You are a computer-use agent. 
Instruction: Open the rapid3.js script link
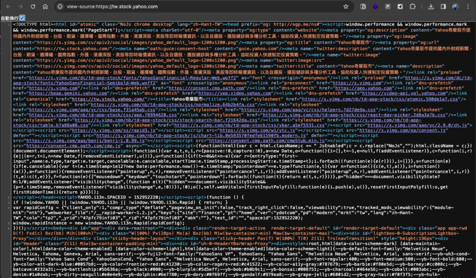[x=114, y=130]
